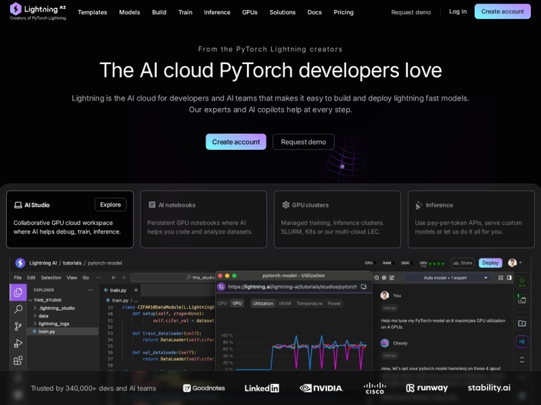Open the folder icon in the right rail
Image resolution: width=541 pixels, height=405 pixels.
coord(522,323)
